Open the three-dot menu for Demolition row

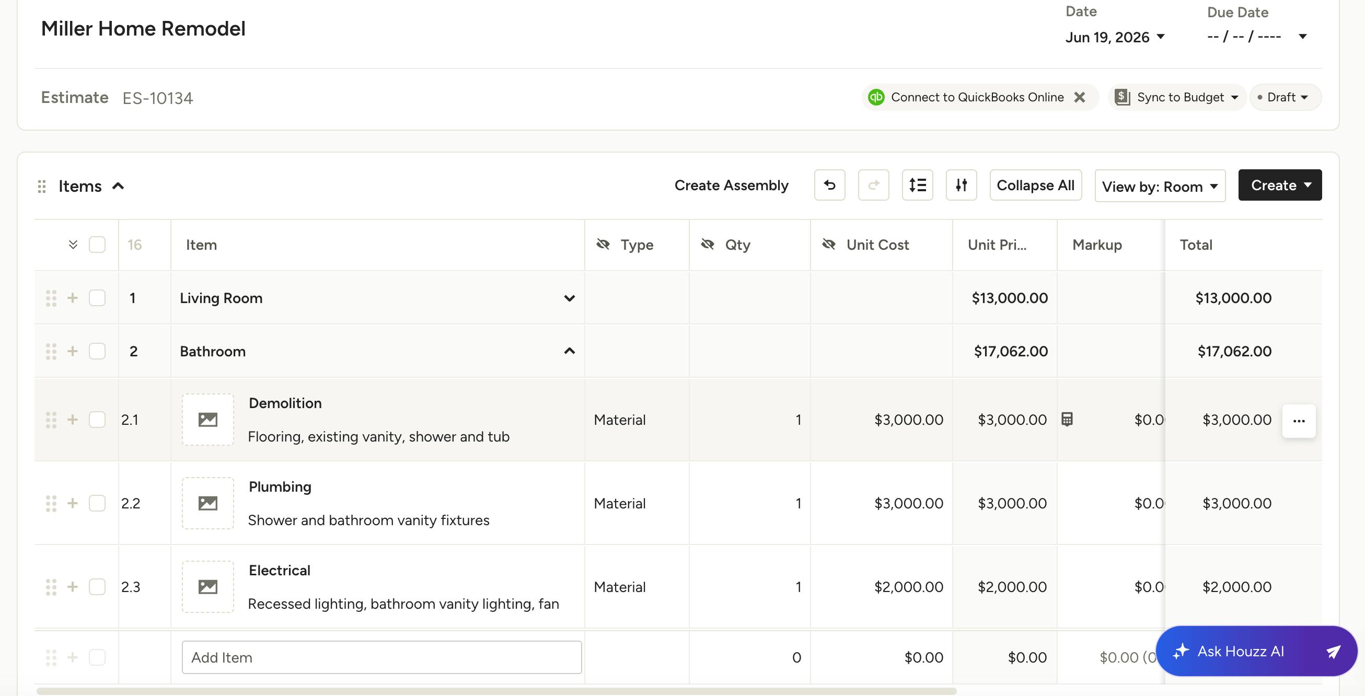point(1299,421)
